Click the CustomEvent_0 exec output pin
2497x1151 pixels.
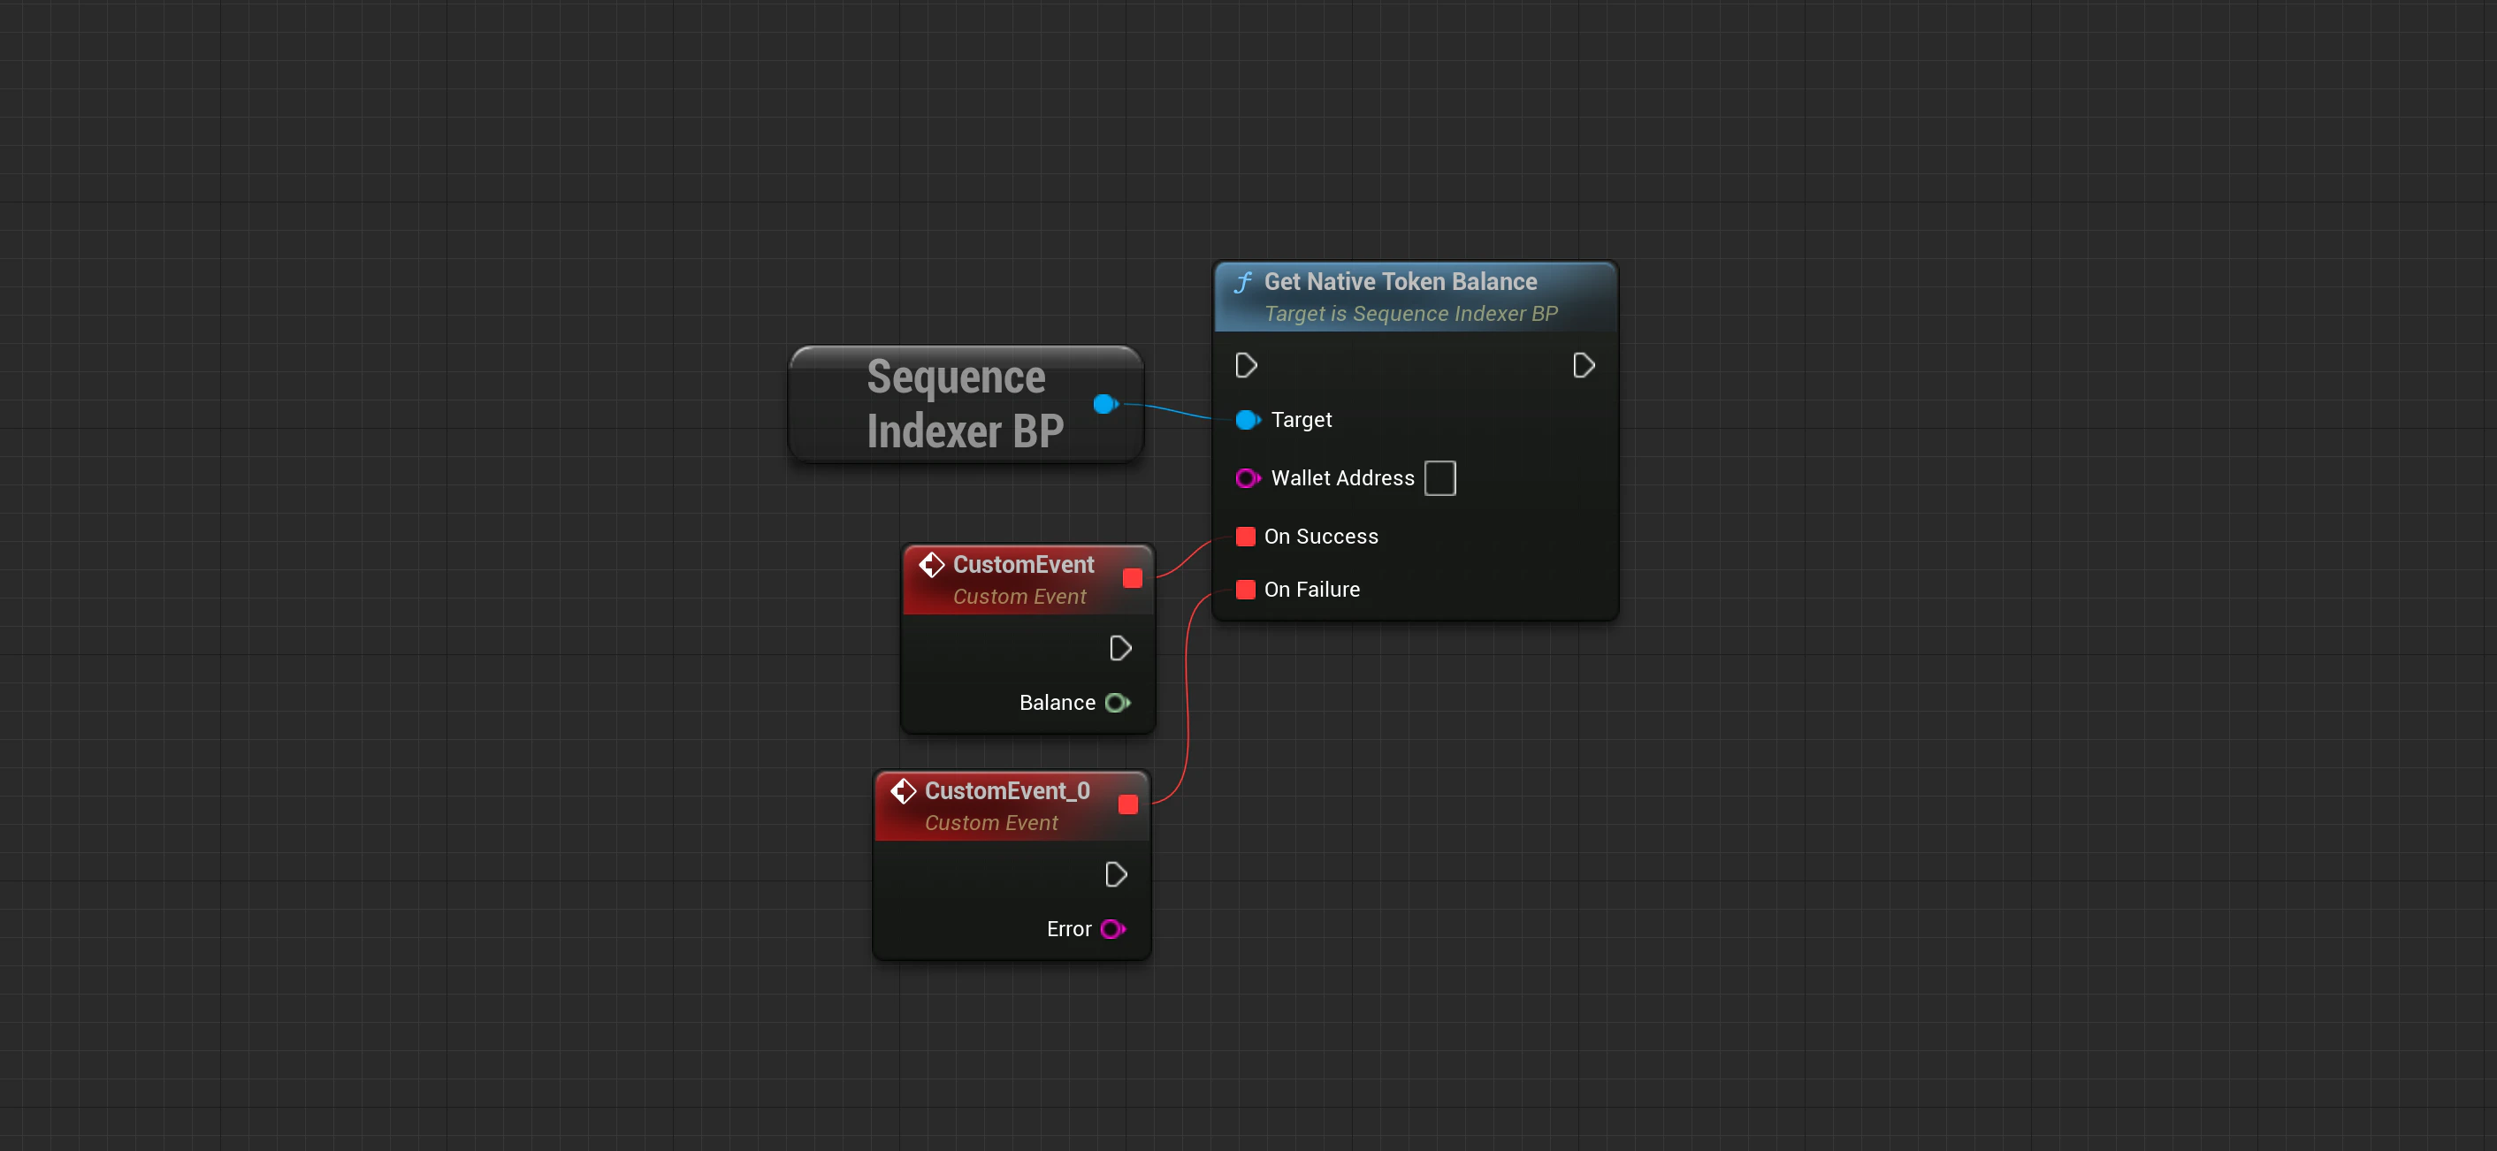pyautogui.click(x=1115, y=875)
